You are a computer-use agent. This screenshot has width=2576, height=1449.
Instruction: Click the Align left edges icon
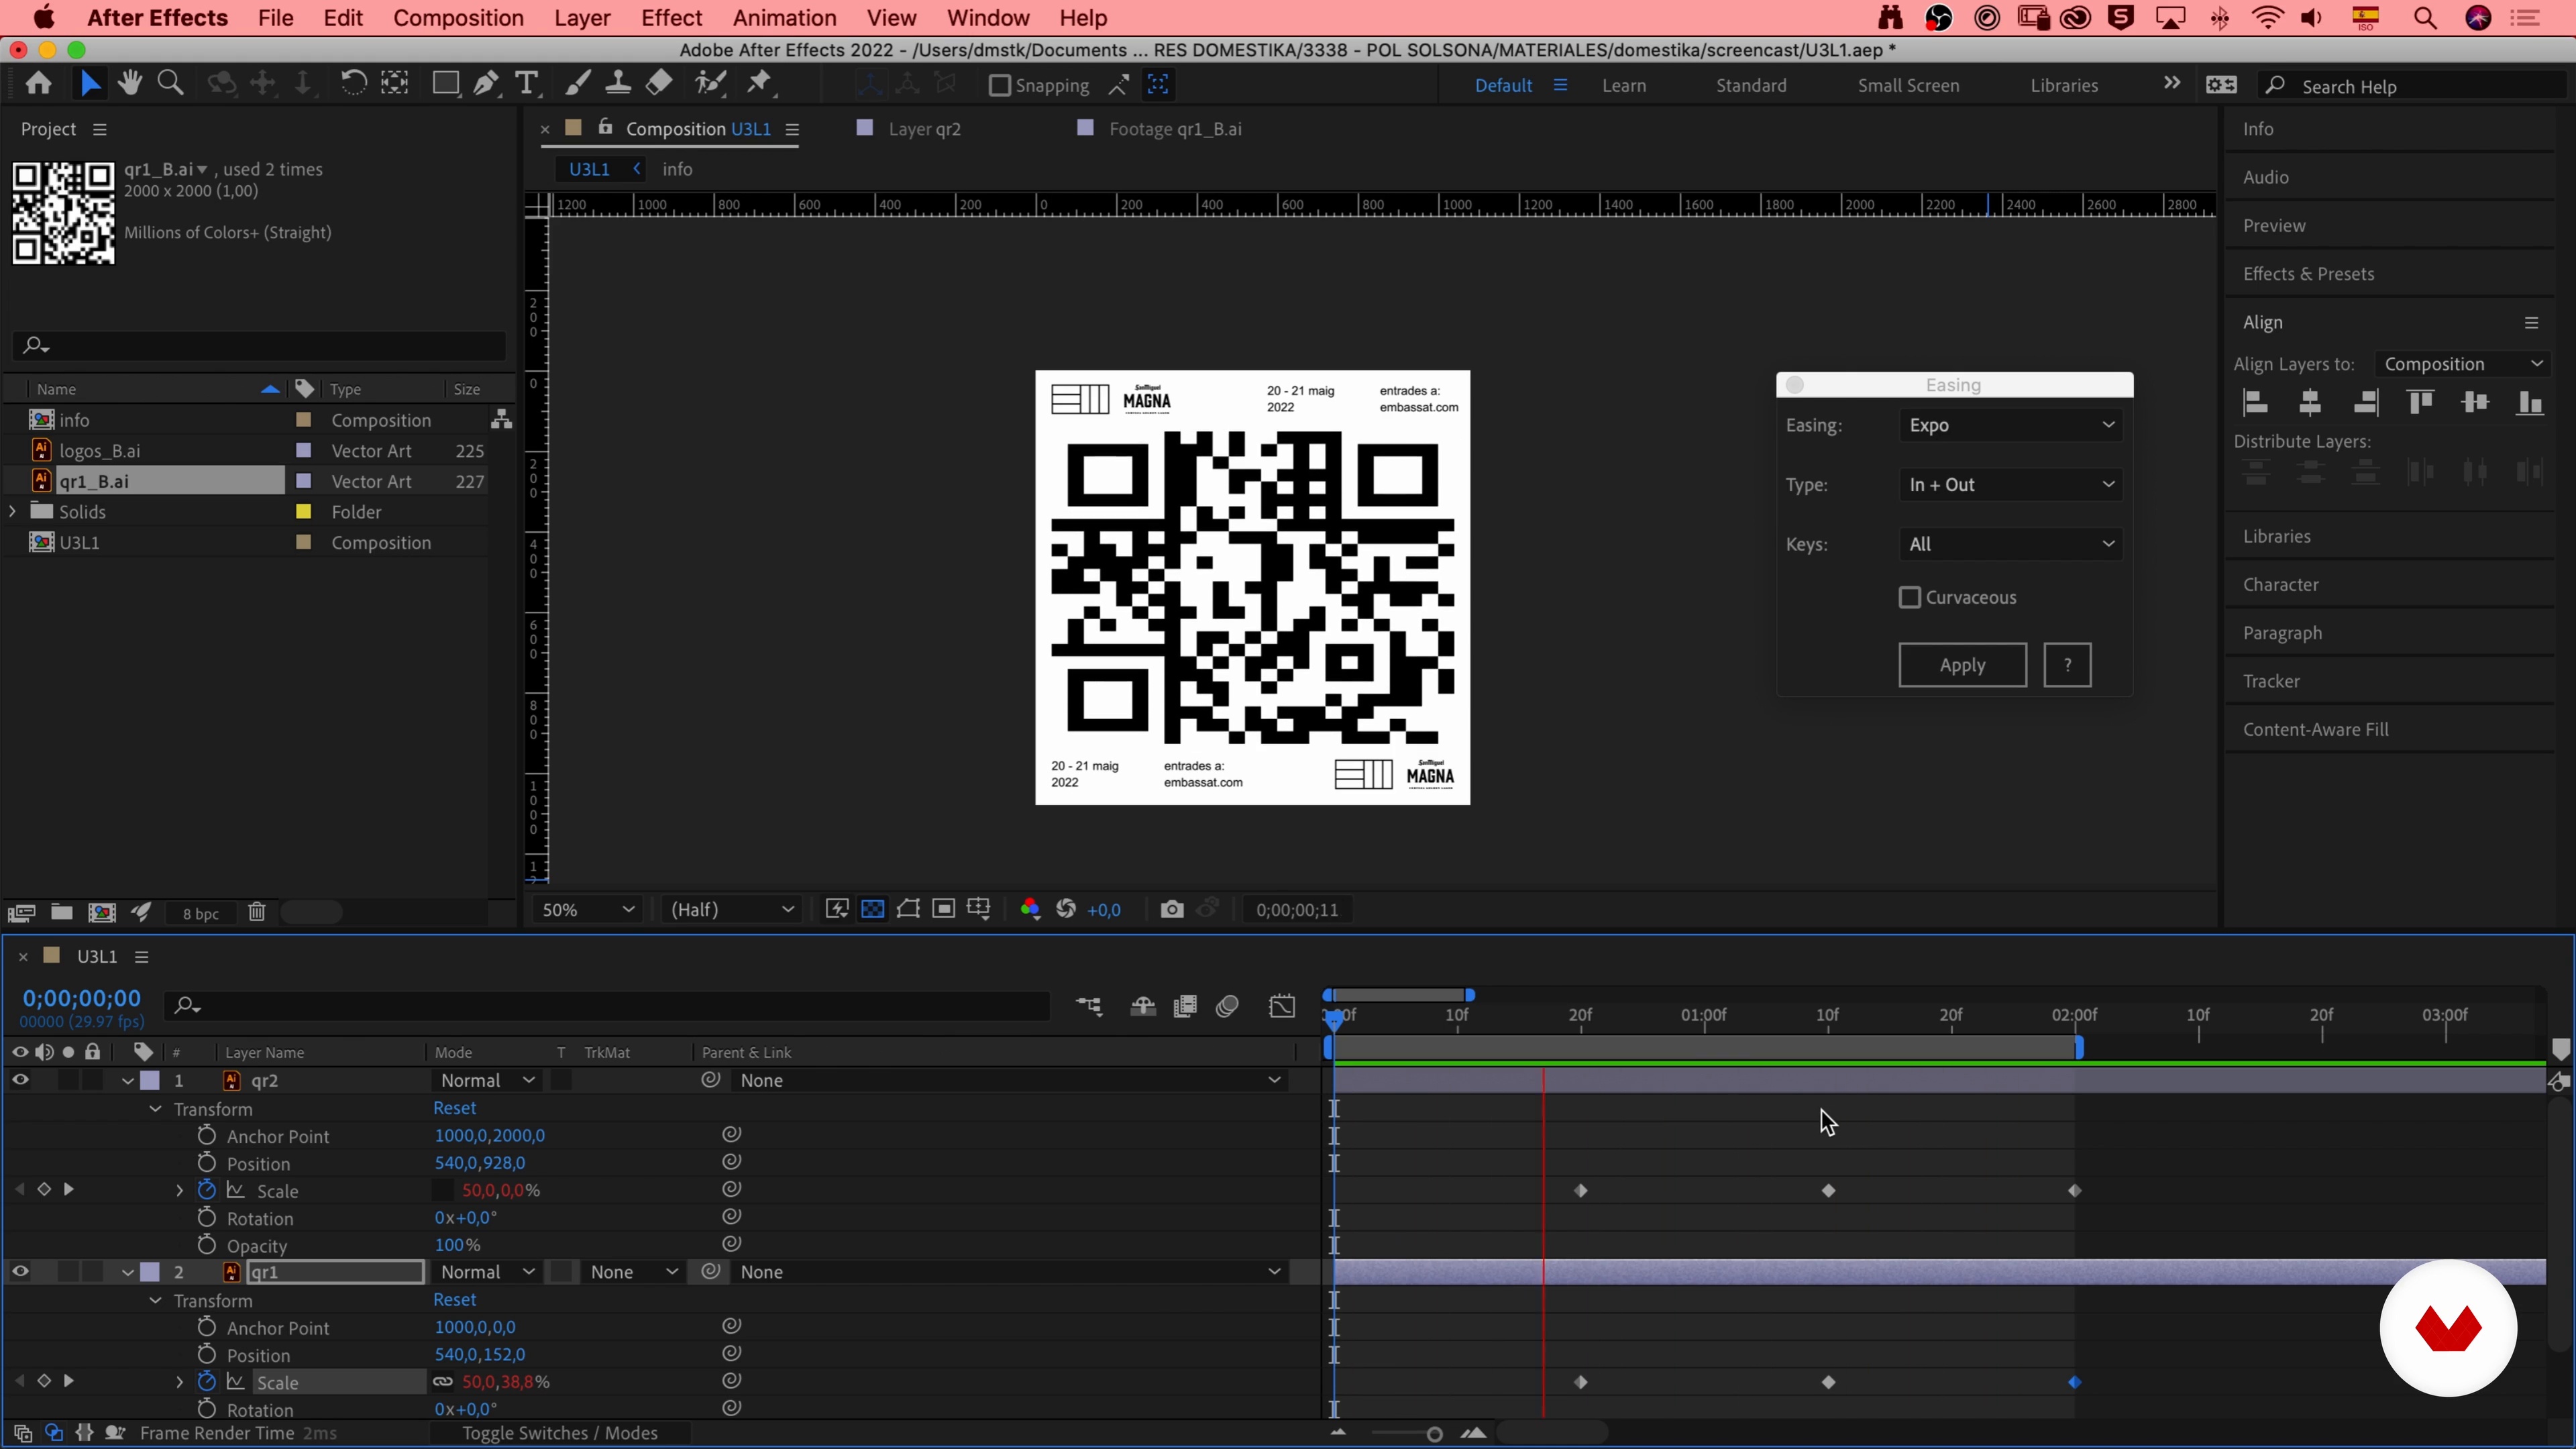point(2255,403)
